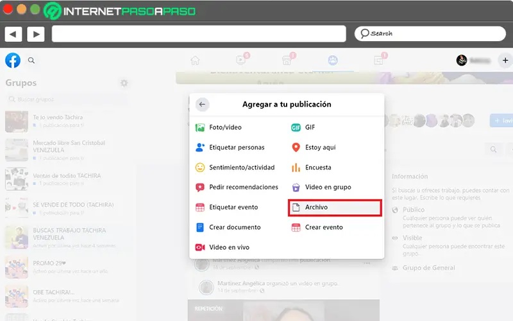Click the Facebook logo
513x321 pixels.
tap(13, 60)
